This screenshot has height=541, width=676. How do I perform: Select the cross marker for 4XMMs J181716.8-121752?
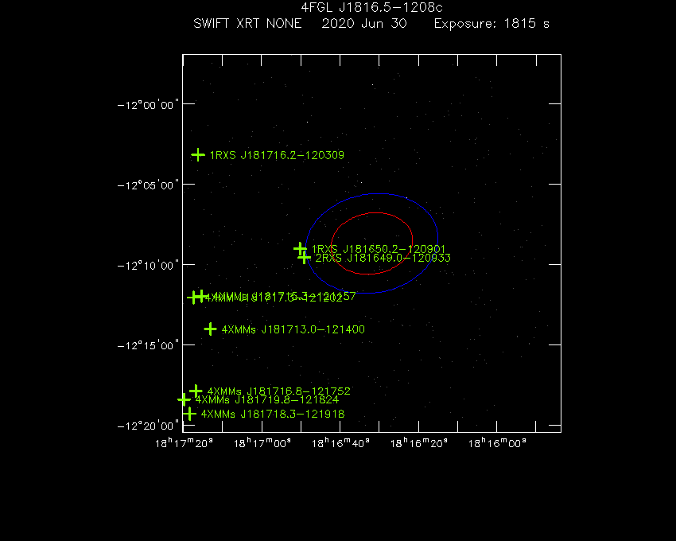196,391
